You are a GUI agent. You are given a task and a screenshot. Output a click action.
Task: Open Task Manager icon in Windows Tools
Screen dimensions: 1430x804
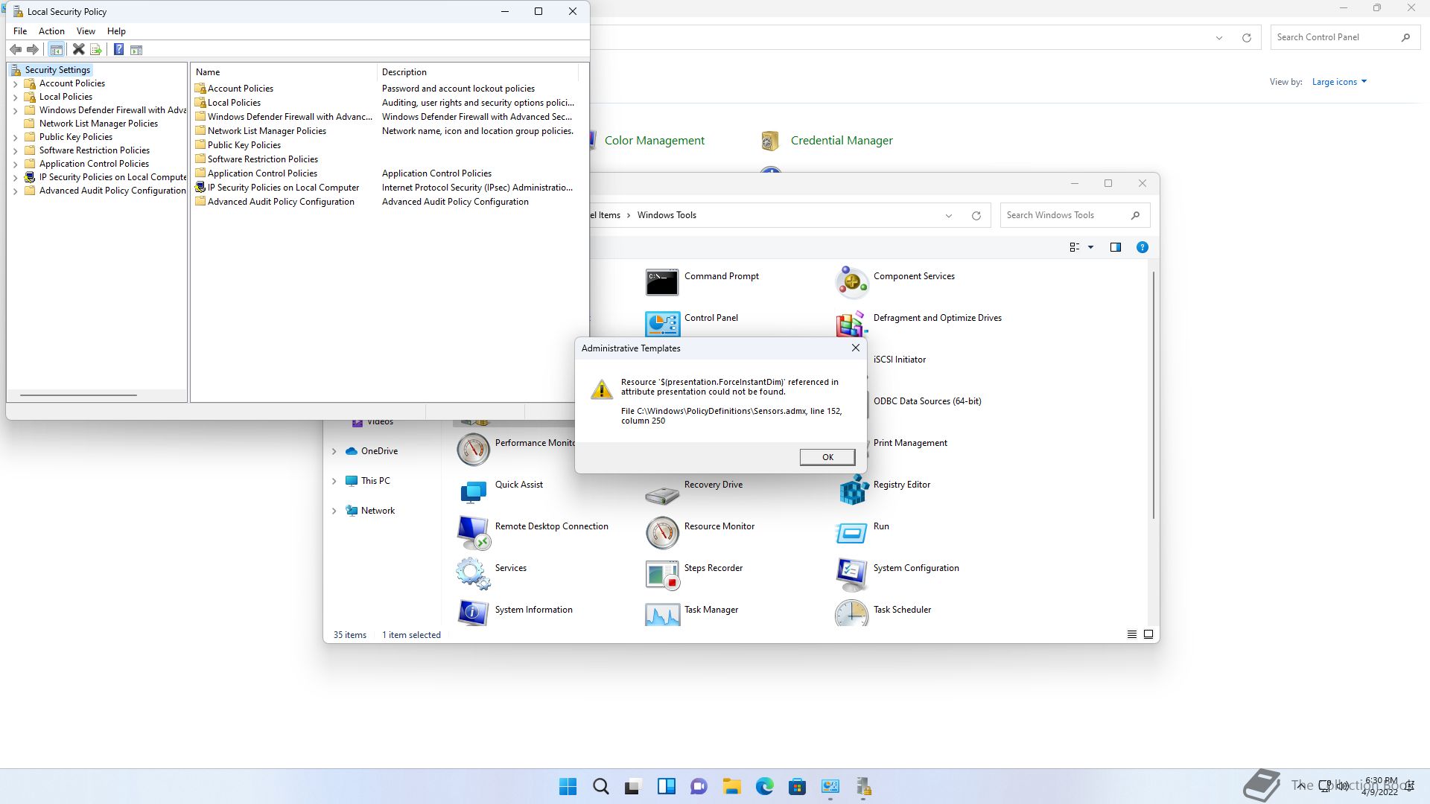[x=662, y=614]
